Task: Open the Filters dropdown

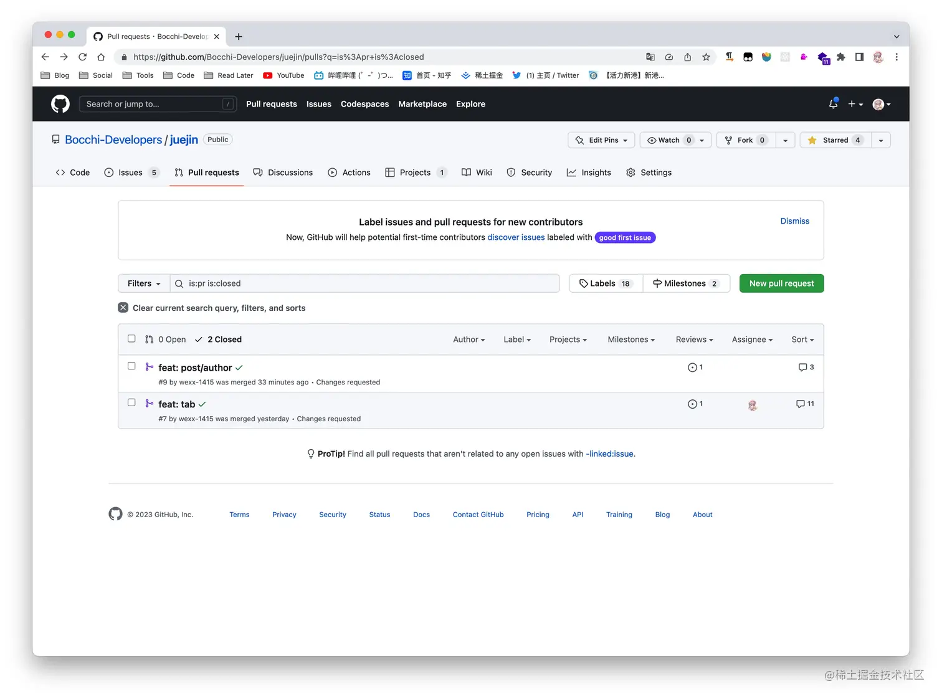Action: point(144,283)
